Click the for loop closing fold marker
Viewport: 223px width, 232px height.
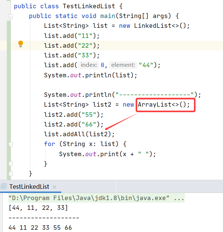pyautogui.click(x=11, y=164)
